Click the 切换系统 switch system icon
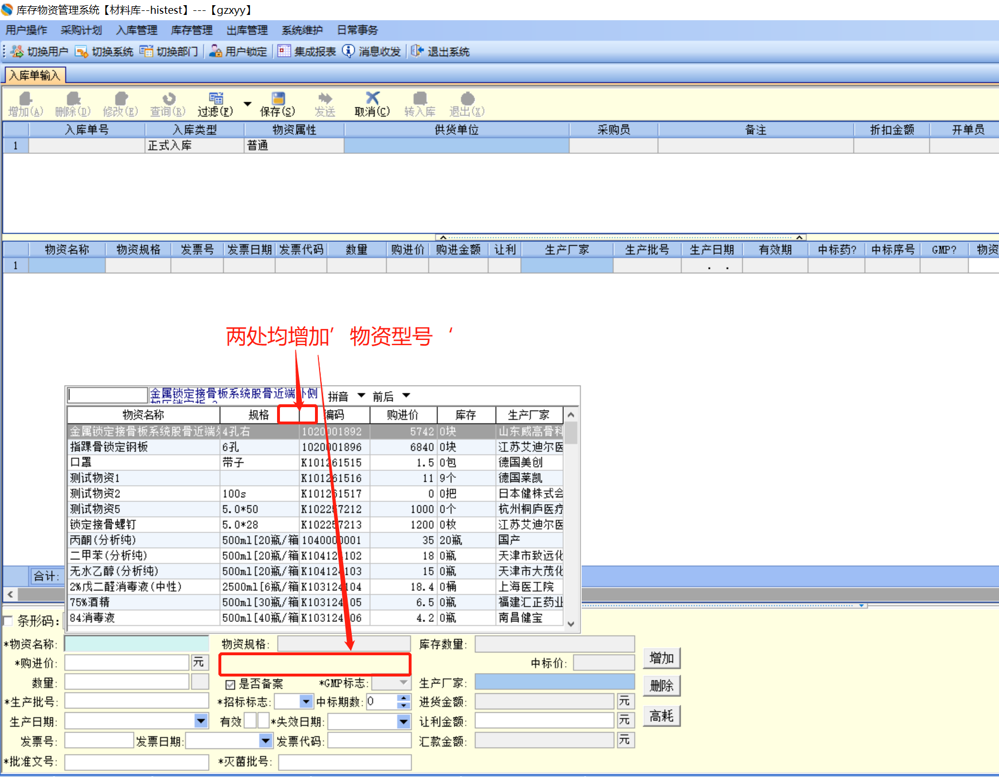The height and width of the screenshot is (777, 999). (82, 52)
